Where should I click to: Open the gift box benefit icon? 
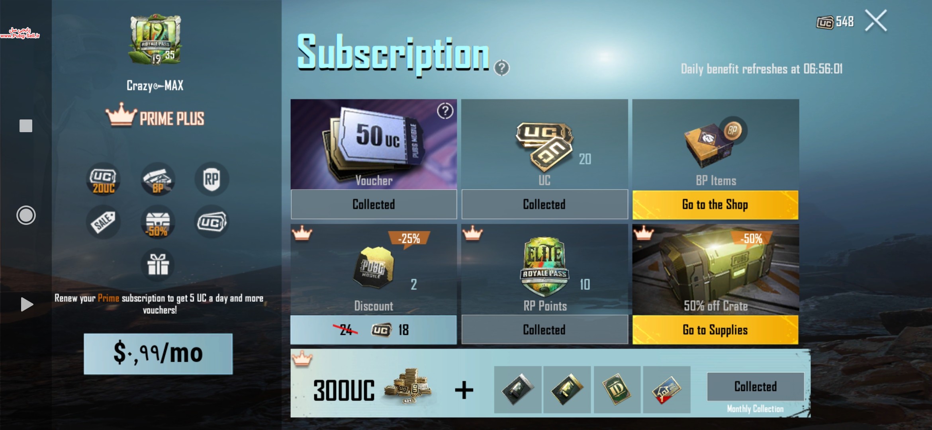158,265
